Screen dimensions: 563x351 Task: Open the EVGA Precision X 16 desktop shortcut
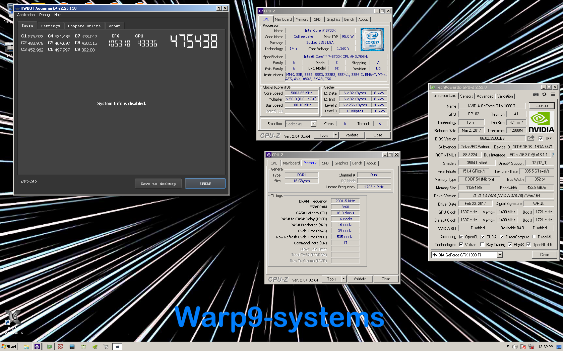point(13,323)
